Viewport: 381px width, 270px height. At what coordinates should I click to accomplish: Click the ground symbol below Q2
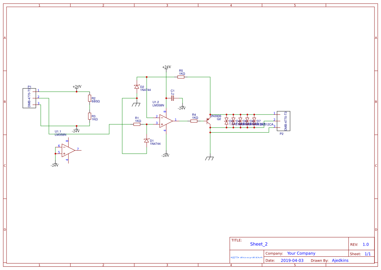pos(211,159)
